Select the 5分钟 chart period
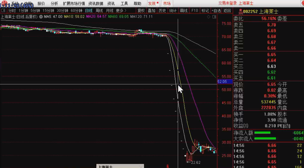 point(35,11)
